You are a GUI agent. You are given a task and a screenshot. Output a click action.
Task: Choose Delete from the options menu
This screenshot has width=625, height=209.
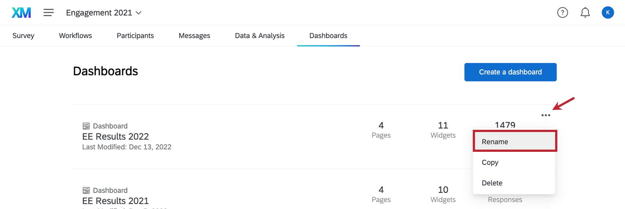tap(492, 183)
